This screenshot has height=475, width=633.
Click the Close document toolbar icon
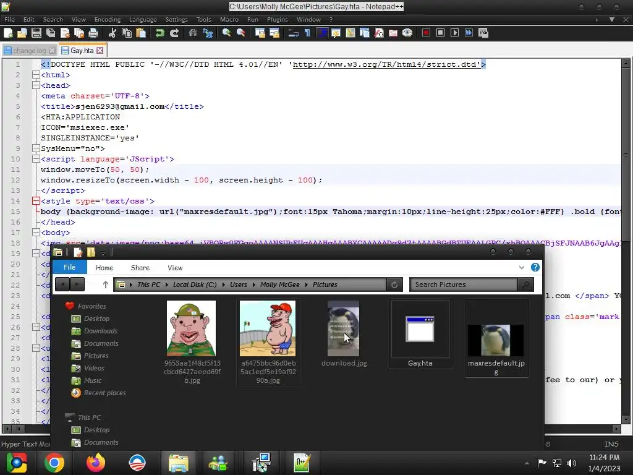pos(65,33)
